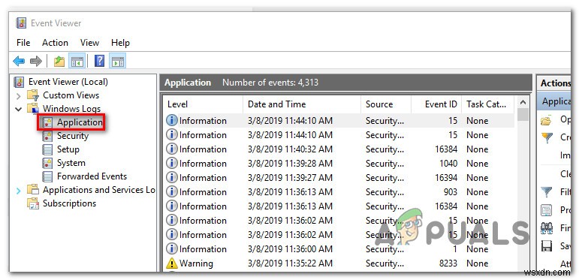579x280 pixels.
Task: Click the yellow Warning icon for event 8233
Action: 172,263
